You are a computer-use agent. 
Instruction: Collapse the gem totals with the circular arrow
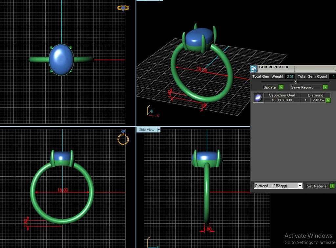[x=295, y=82]
